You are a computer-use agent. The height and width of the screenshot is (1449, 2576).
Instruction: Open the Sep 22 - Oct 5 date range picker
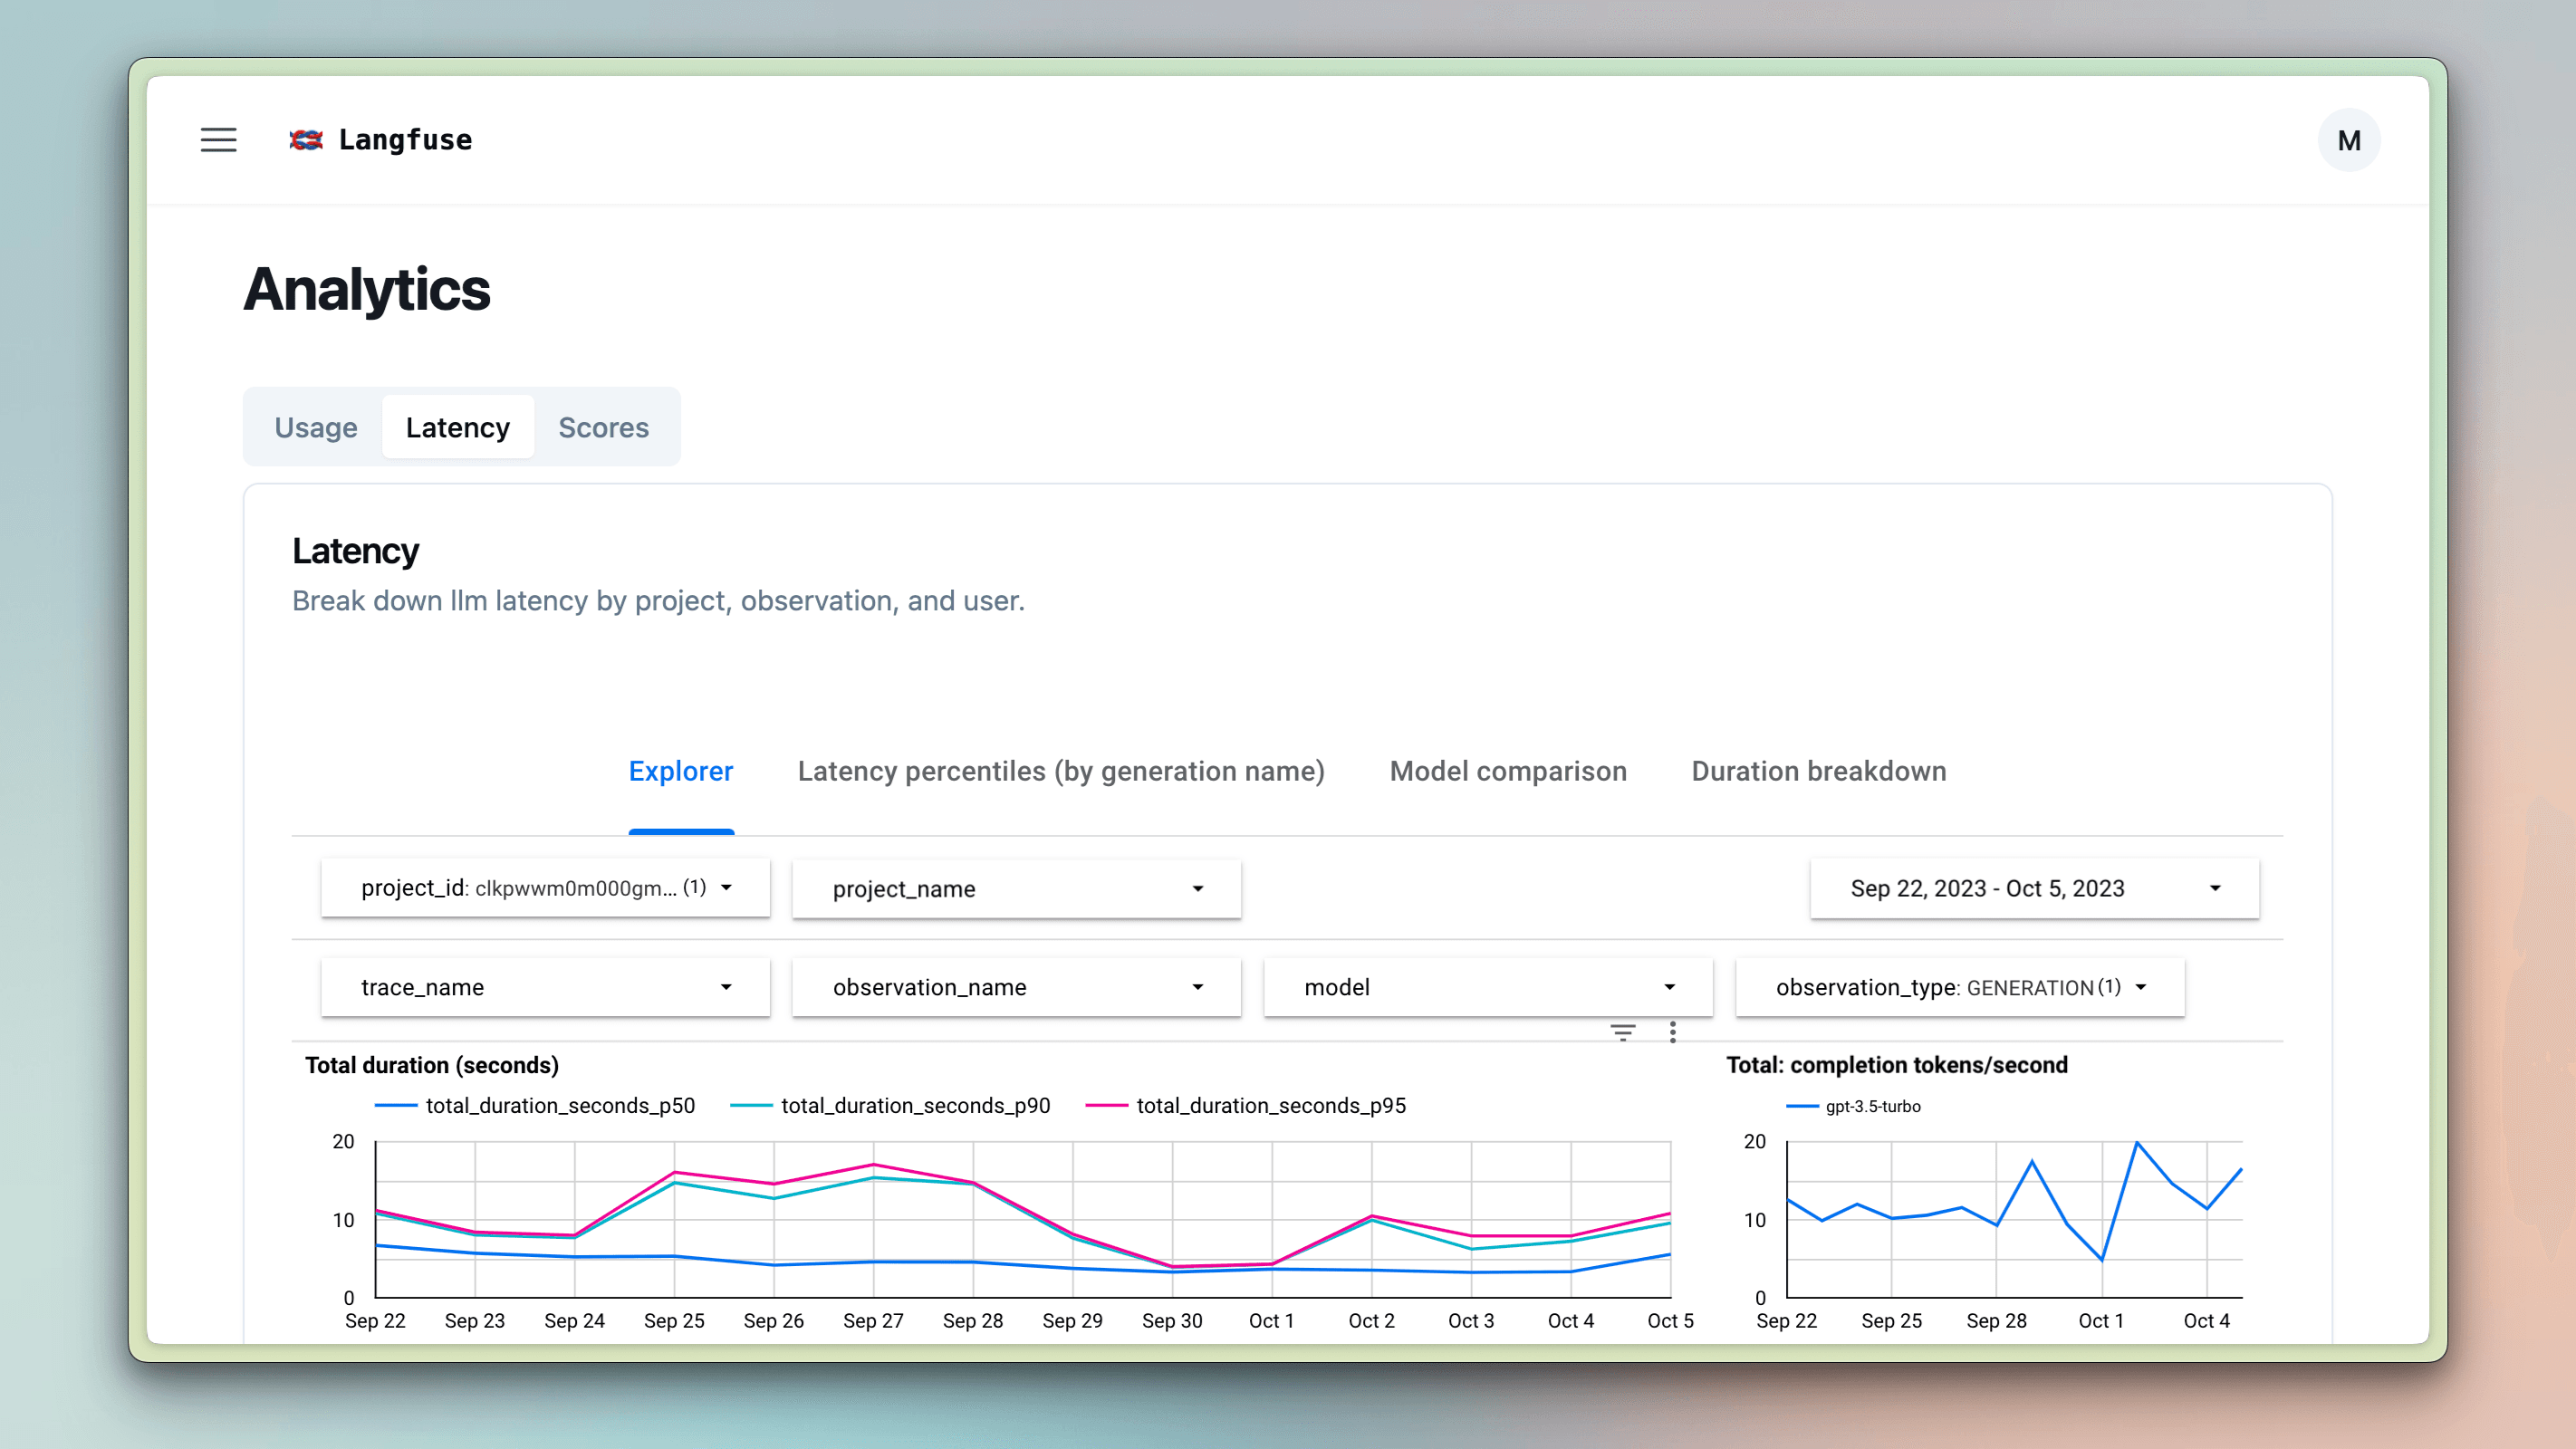[x=2035, y=888]
